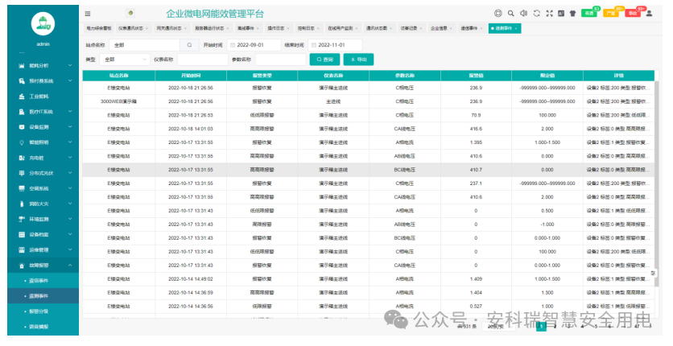
Task: Click the circular refresh icon in the header
Action: [x=536, y=14]
